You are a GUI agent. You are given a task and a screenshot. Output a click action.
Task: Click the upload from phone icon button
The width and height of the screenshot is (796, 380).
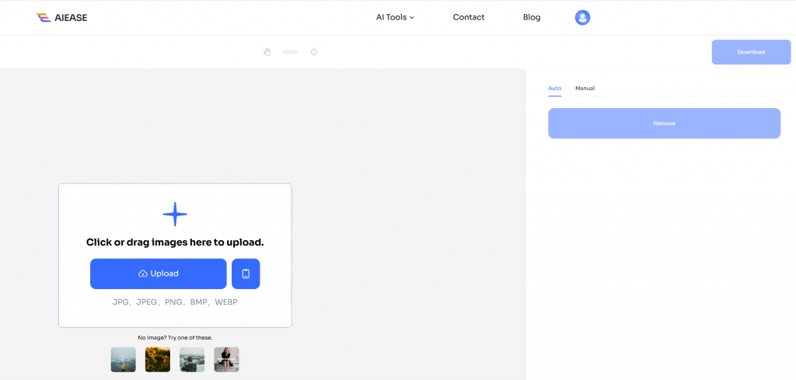click(x=246, y=274)
